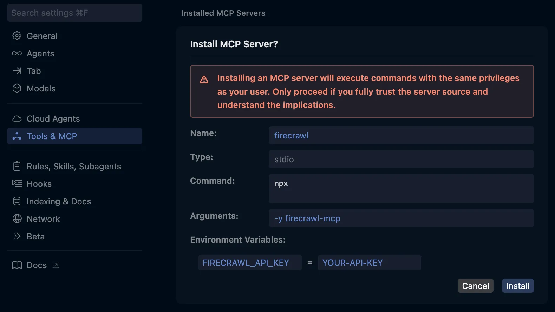Click the YOUR-API-KEY value field

point(369,263)
